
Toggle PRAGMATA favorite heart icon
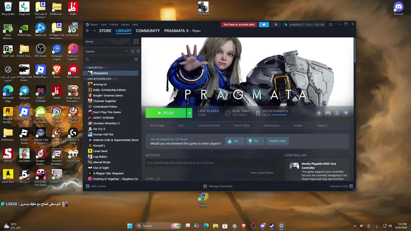(346, 113)
